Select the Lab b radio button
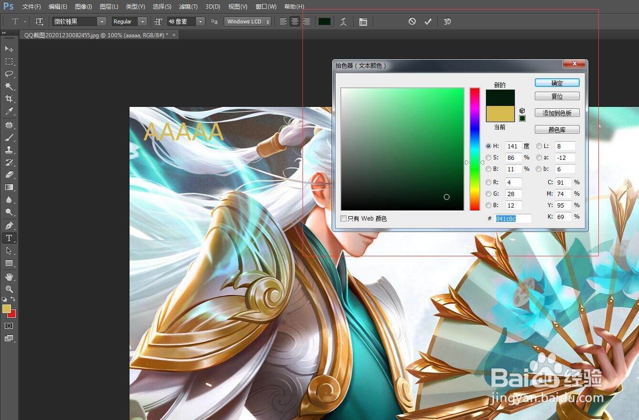Image resolution: width=639 pixels, height=420 pixels. (539, 169)
